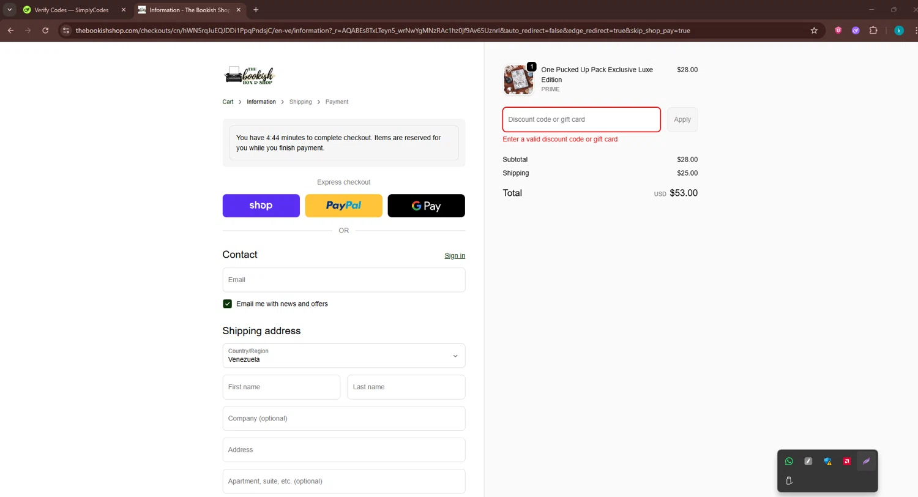Click the Apartment, suite, etc. field
The height and width of the screenshot is (497, 918).
(344, 481)
